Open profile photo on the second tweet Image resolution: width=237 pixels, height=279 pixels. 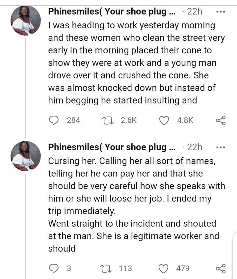click(x=26, y=156)
